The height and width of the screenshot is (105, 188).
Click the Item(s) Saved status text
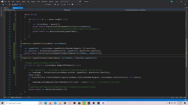(x=6, y=100)
